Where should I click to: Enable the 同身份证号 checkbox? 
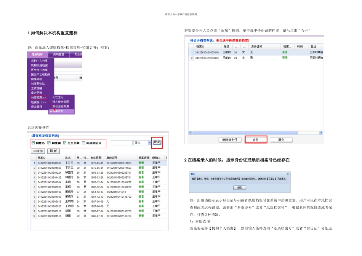coord(83,143)
